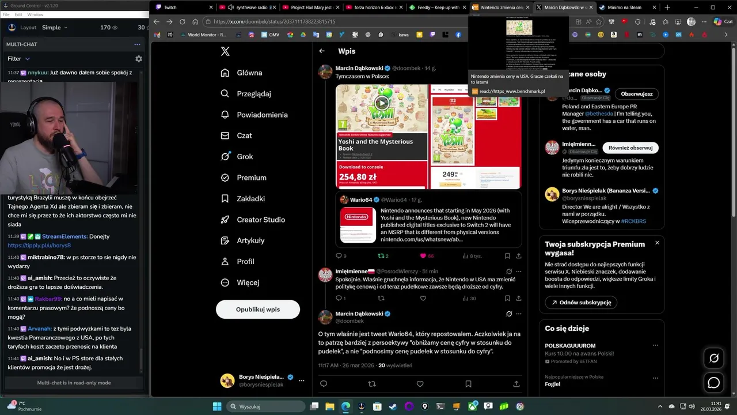Close the Premium subscription notice
The width and height of the screenshot is (737, 415).
657,243
